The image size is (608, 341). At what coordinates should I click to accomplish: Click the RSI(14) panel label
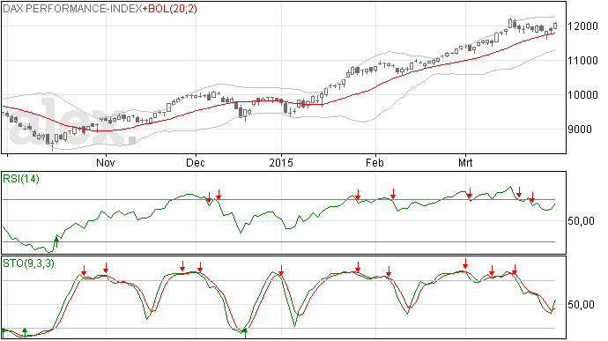(21, 179)
